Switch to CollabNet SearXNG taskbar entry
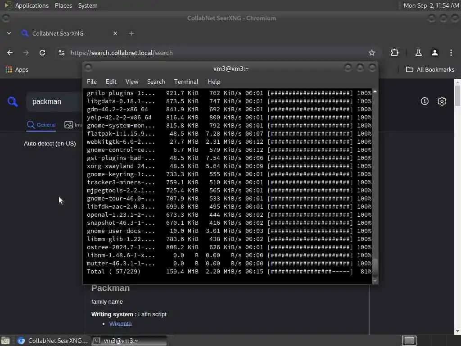The width and height of the screenshot is (461, 346). pos(52,341)
